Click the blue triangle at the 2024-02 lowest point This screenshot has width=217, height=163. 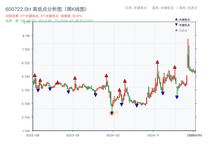[112, 112]
